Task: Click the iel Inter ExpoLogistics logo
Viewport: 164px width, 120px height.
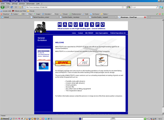Action: [83, 62]
